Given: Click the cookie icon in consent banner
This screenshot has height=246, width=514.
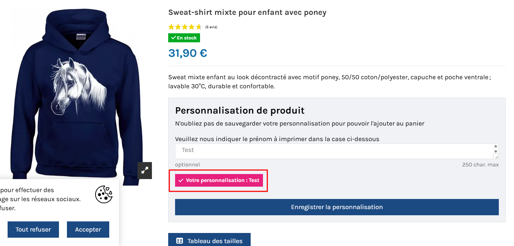Looking at the screenshot, I should pos(104,194).
